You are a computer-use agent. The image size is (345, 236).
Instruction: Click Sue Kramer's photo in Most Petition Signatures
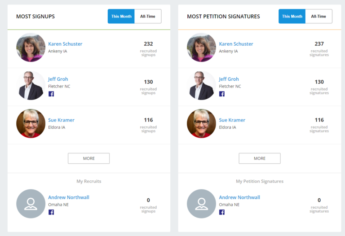click(x=201, y=123)
